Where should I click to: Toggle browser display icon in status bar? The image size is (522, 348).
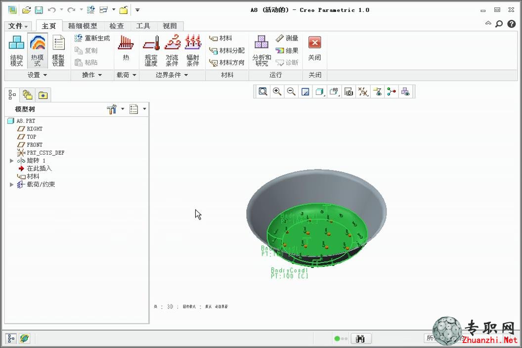(x=24, y=339)
